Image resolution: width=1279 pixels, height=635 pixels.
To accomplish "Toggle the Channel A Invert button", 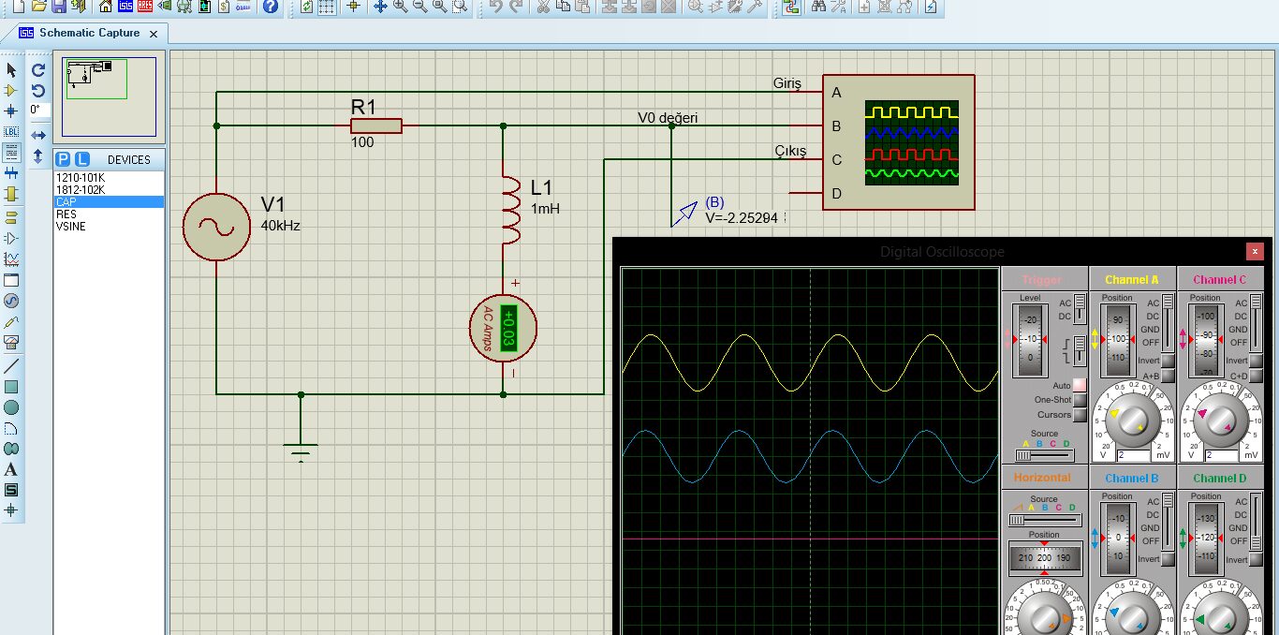I will pyautogui.click(x=1168, y=361).
